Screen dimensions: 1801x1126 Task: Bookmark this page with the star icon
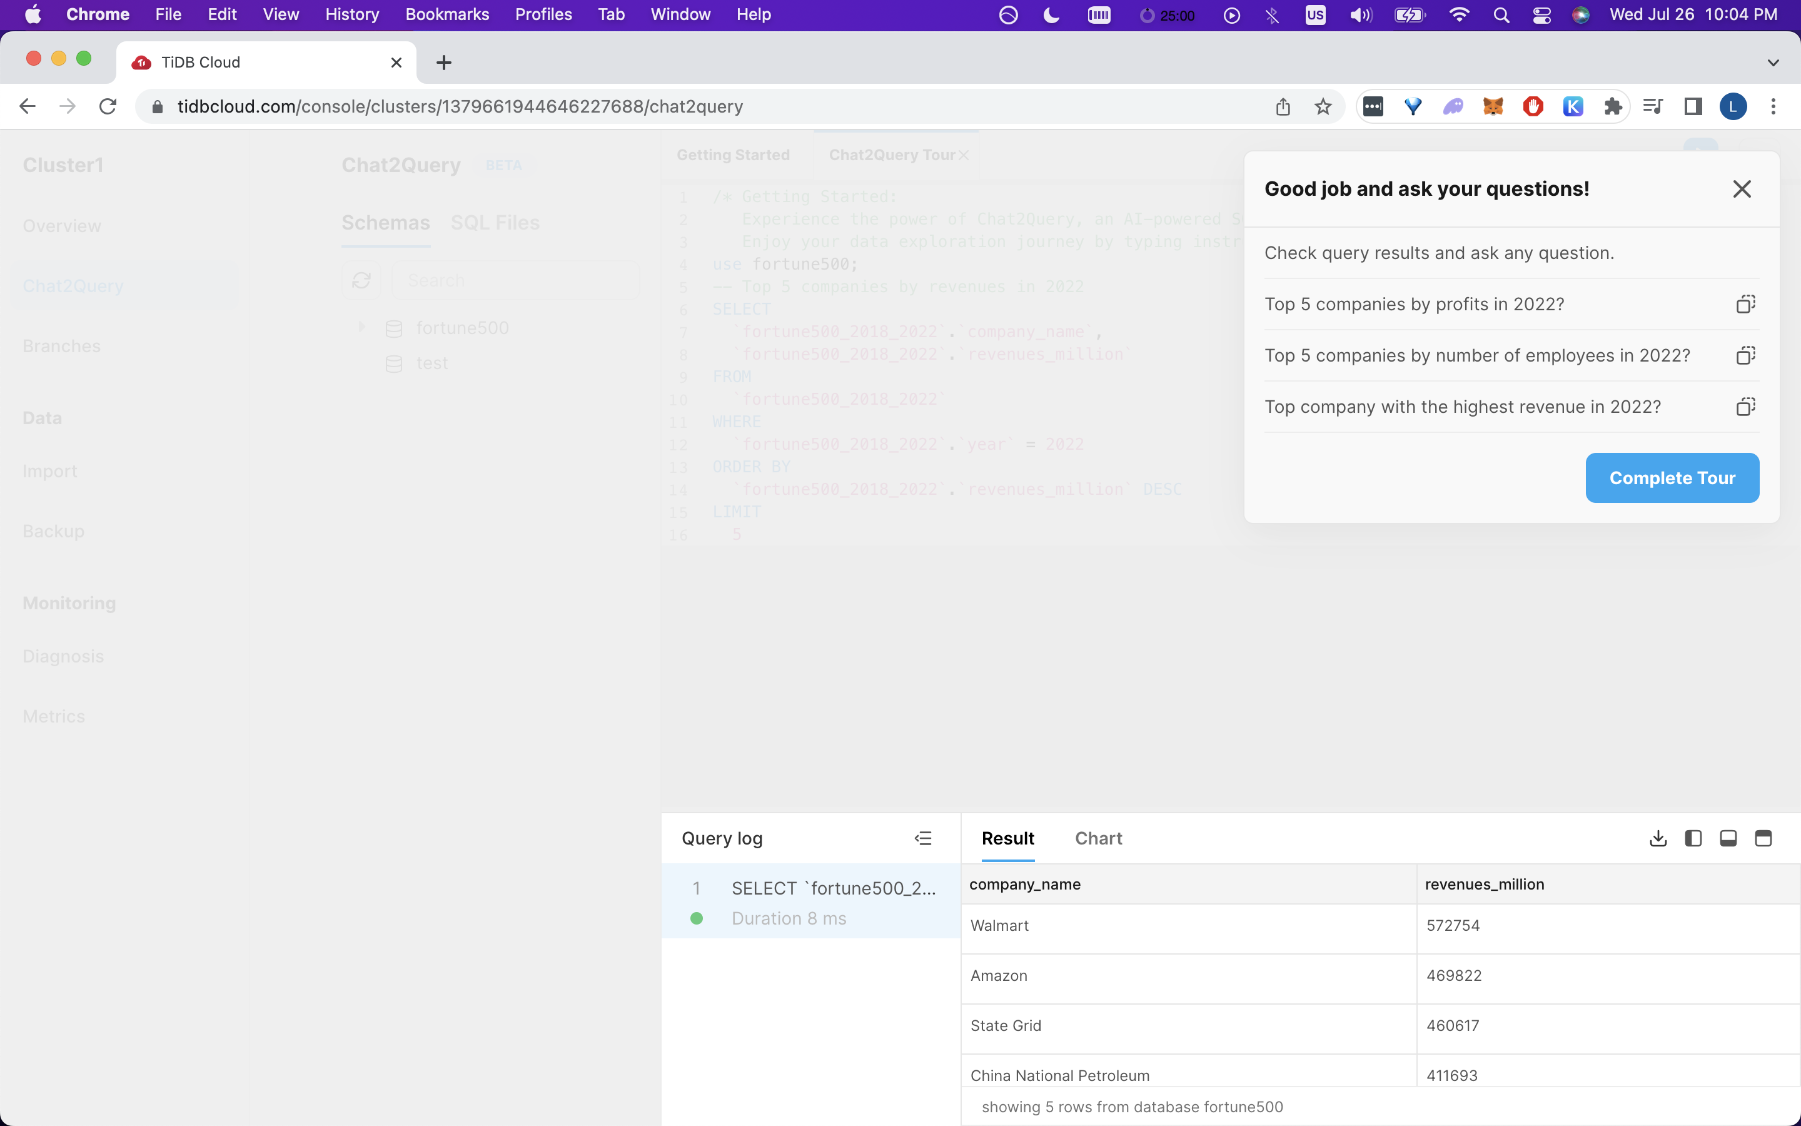(1323, 106)
